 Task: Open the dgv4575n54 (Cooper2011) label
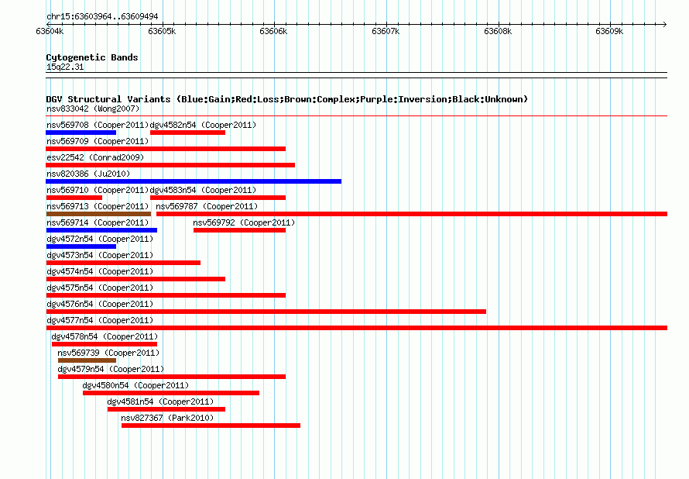pyautogui.click(x=100, y=288)
